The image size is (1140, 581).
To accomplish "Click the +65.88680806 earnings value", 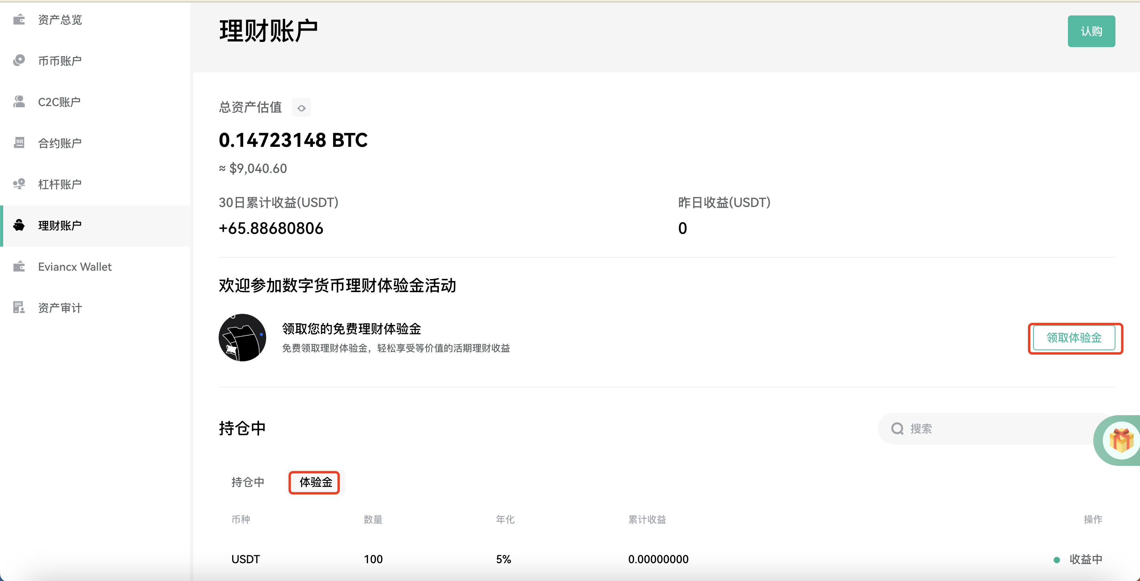I will tap(271, 228).
